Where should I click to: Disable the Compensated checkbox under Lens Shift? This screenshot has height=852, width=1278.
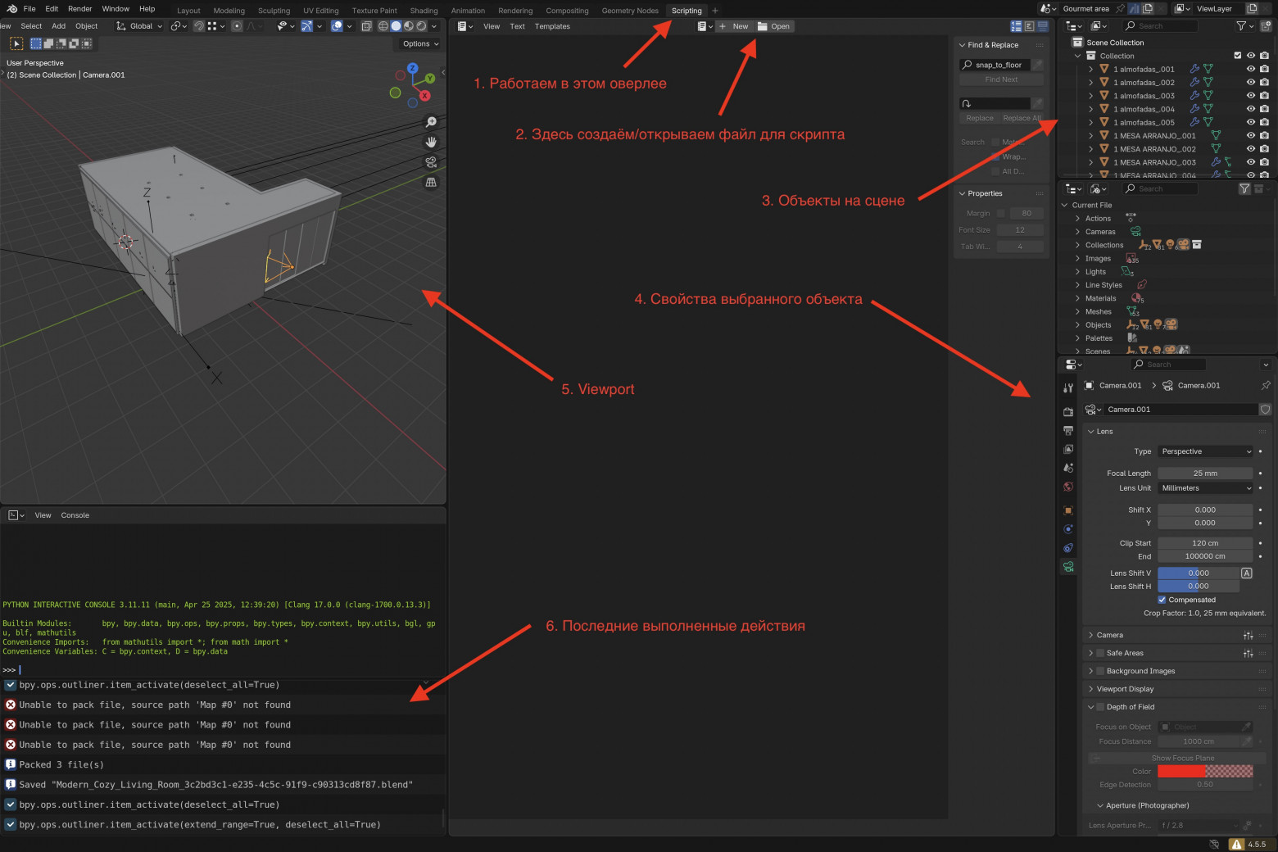point(1162,600)
